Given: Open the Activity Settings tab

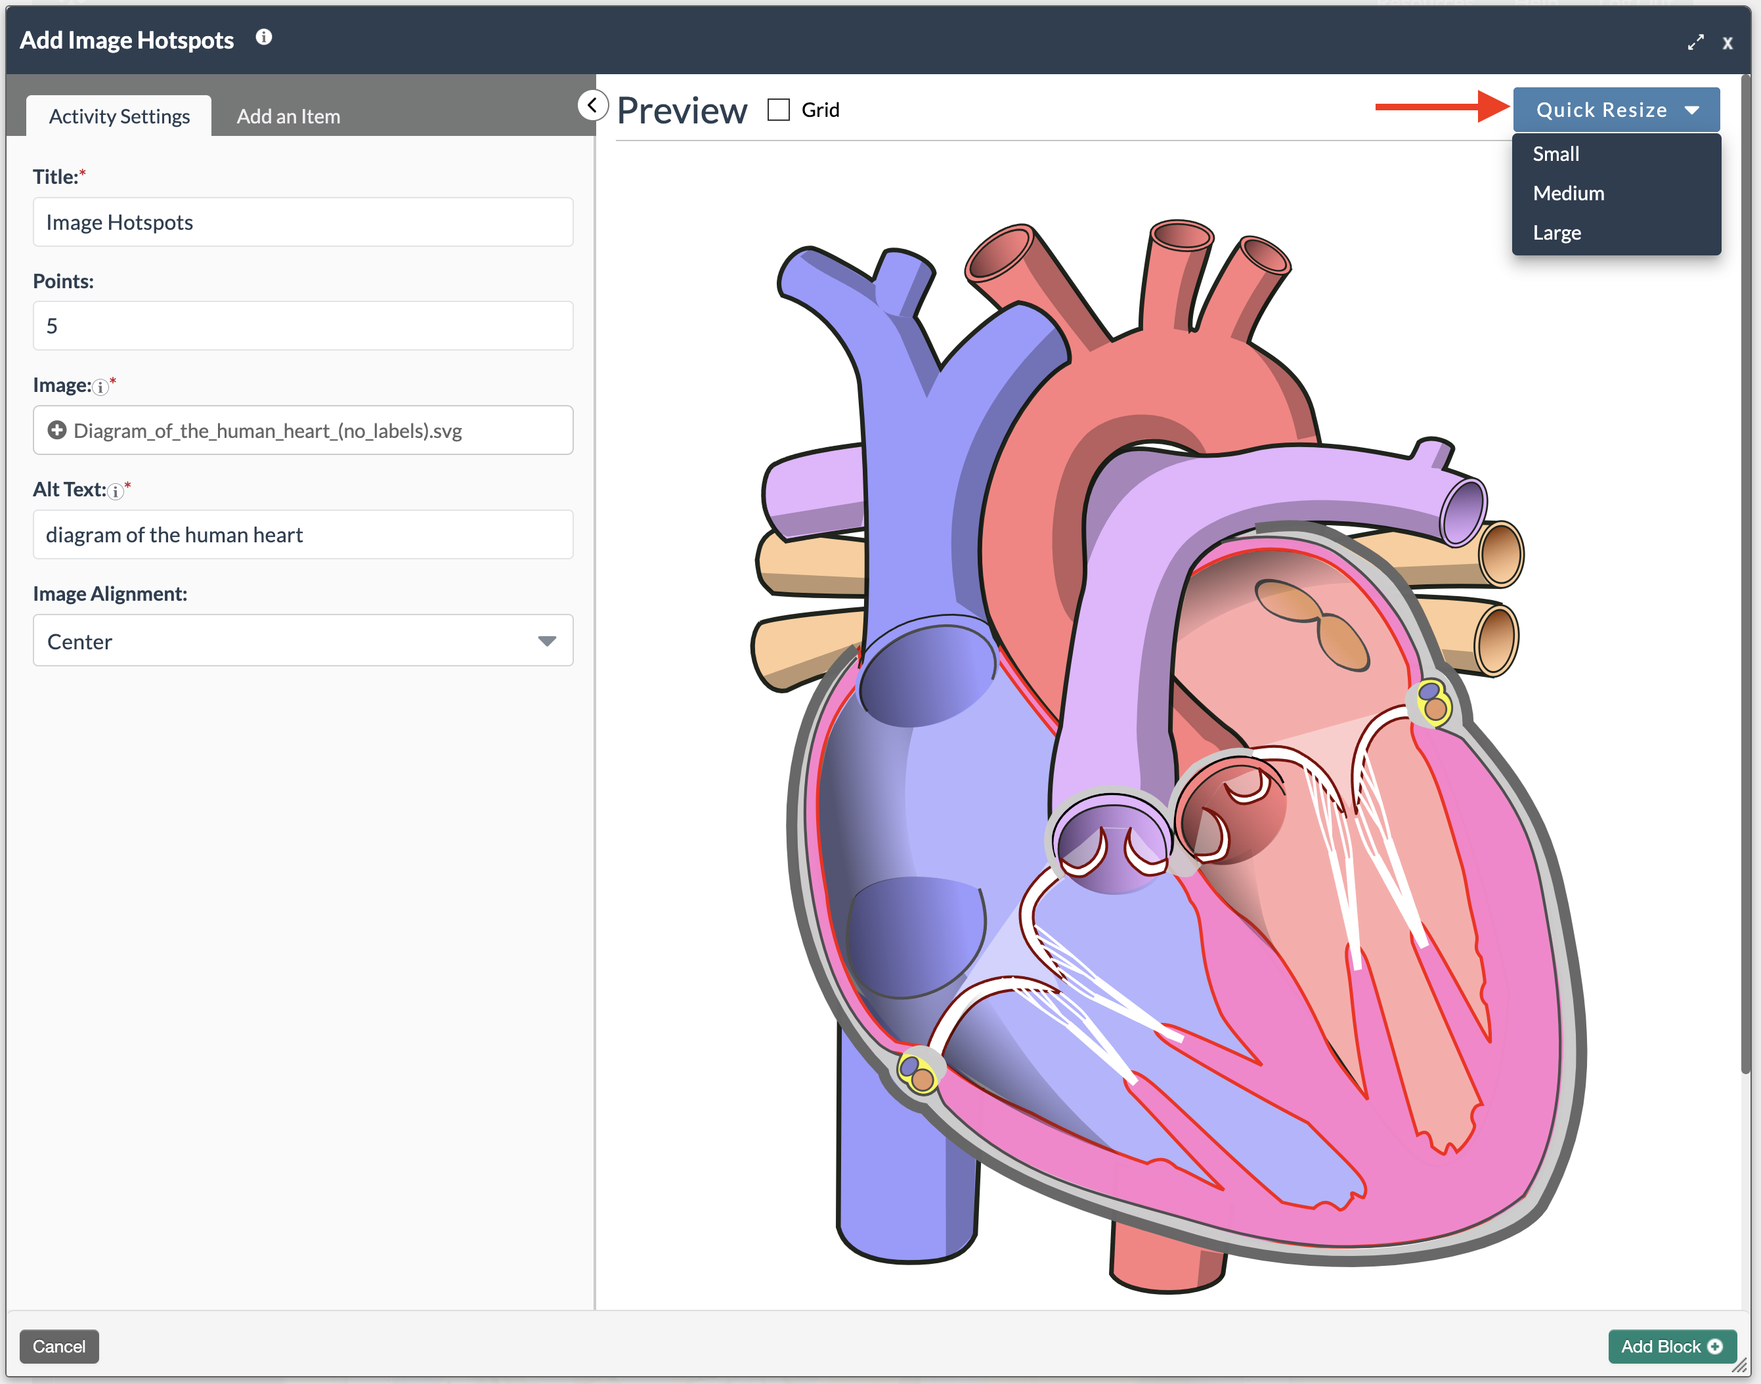Looking at the screenshot, I should pos(119,117).
